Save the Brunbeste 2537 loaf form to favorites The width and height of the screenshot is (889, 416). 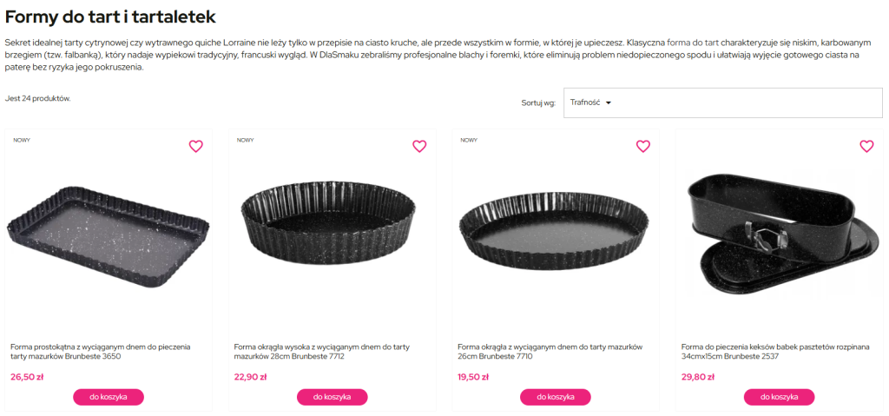pos(866,146)
